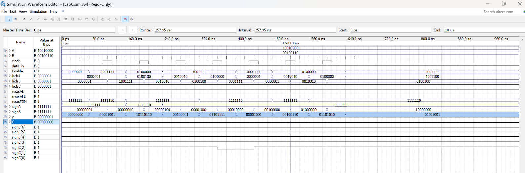This screenshot has height=173, width=525.
Task: Open the Help menu
Action: (x=54, y=11)
